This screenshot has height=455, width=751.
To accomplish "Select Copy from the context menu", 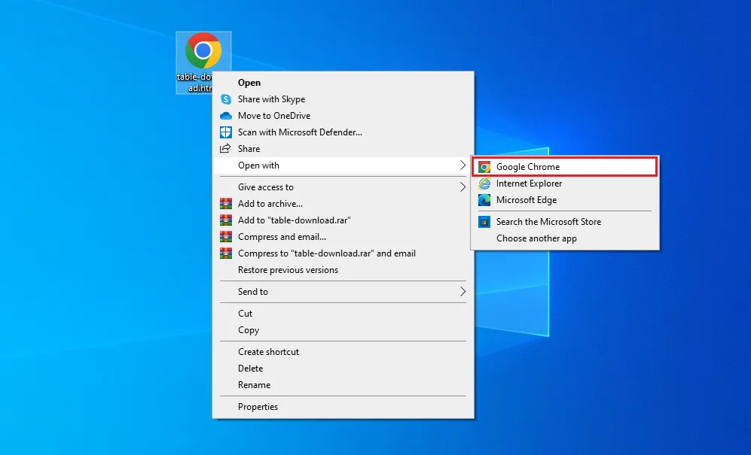I will coord(249,330).
